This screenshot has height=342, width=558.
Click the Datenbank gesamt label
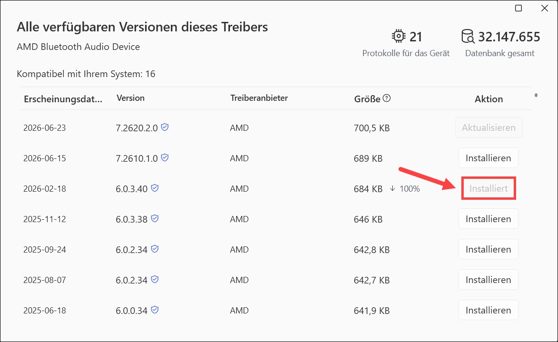click(x=499, y=53)
